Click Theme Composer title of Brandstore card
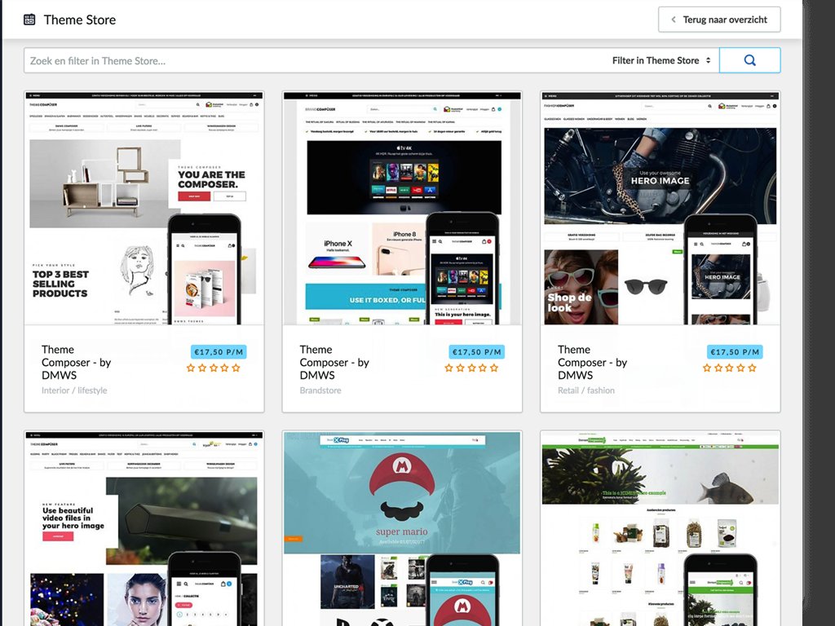Viewport: 835px width, 626px height. tap(334, 363)
